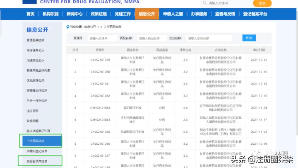Screen dimensions: 298x168
Task: Click acceptance number CXSS2101059
Action: pyautogui.click(x=100, y=60)
